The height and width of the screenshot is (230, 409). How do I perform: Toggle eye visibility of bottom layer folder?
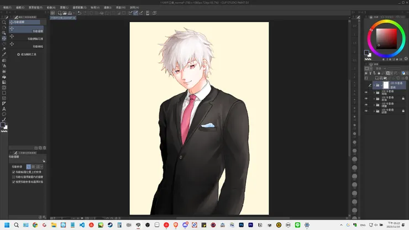click(x=366, y=111)
